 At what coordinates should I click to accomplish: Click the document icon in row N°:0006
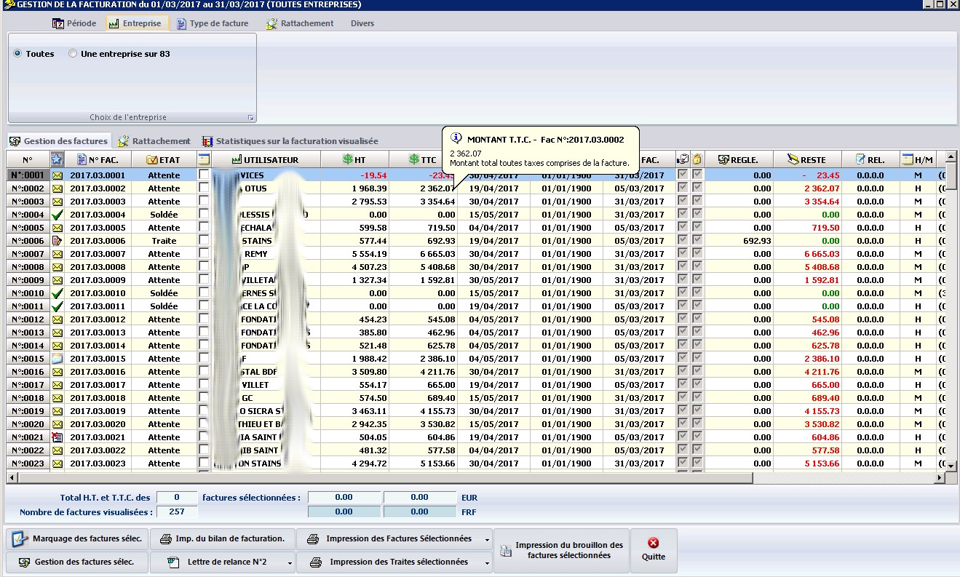(x=57, y=241)
